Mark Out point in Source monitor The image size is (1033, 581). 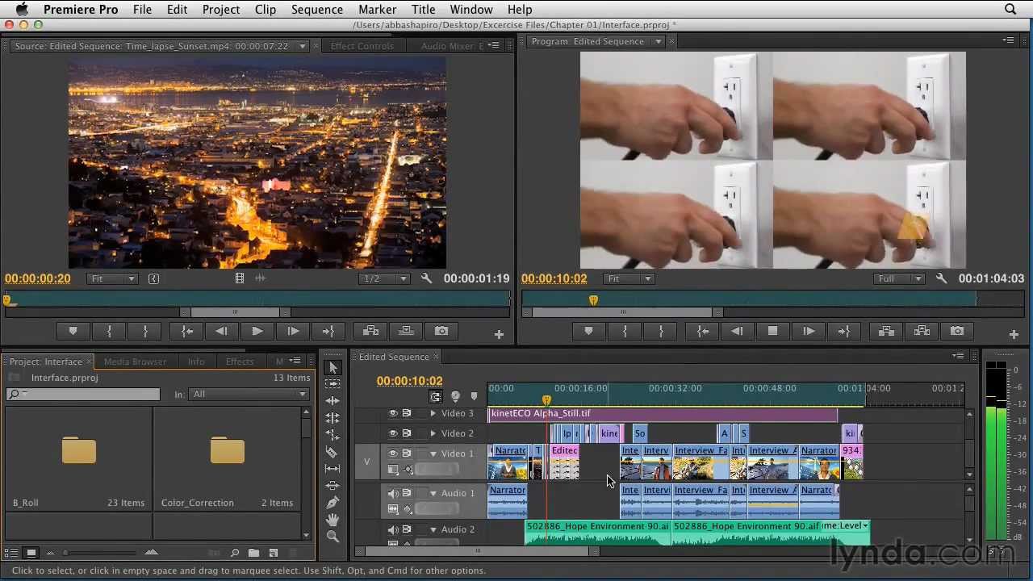point(145,331)
